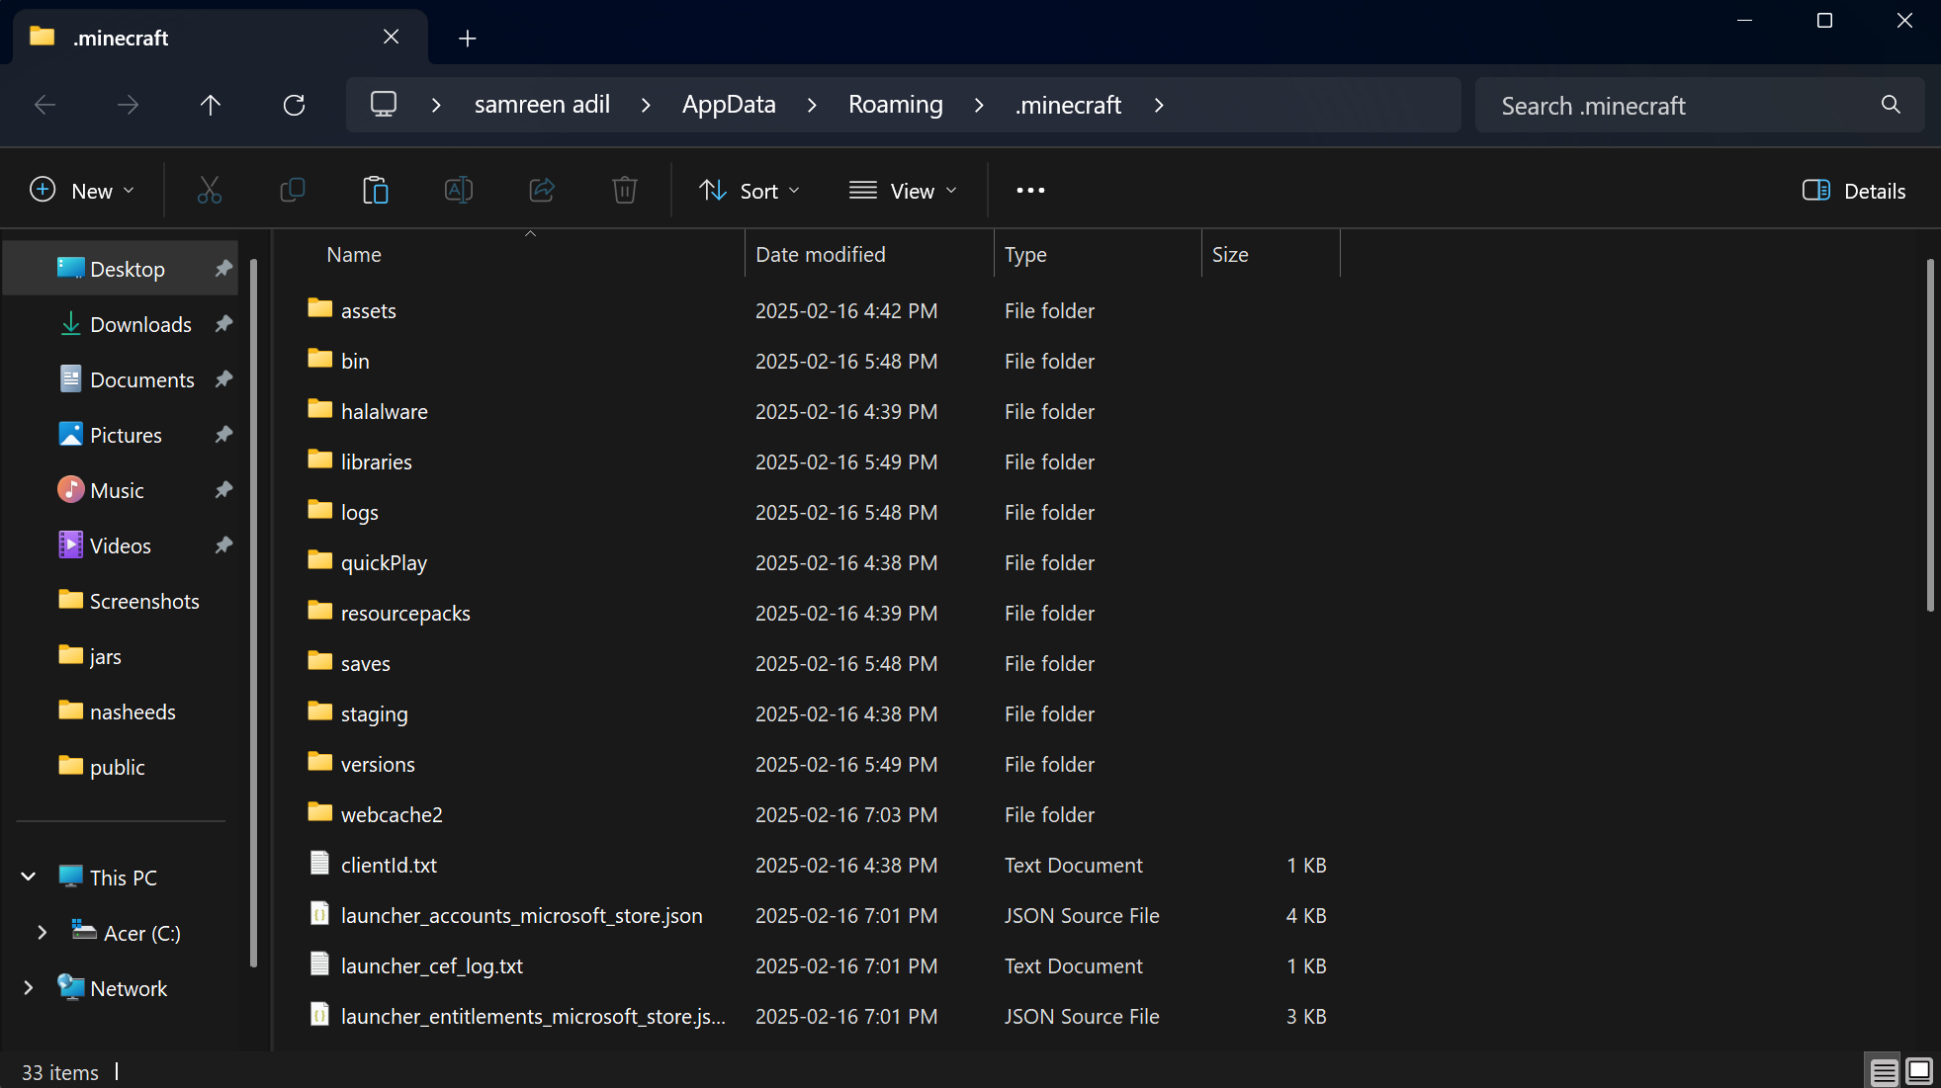This screenshot has width=1941, height=1088.
Task: Select the saves folder name
Action: coord(365,663)
